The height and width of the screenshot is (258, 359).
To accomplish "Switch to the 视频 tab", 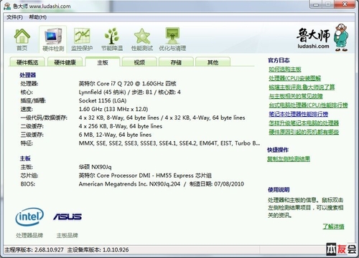I will point(139,62).
